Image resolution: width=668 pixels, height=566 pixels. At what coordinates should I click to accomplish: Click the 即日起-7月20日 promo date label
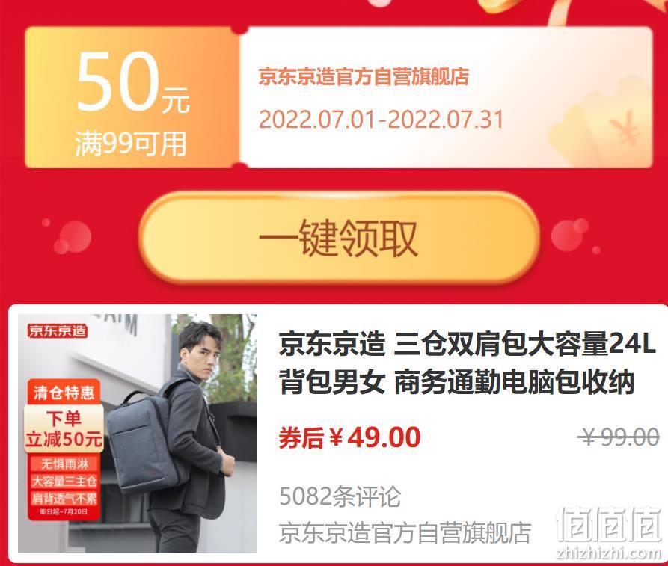64,511
